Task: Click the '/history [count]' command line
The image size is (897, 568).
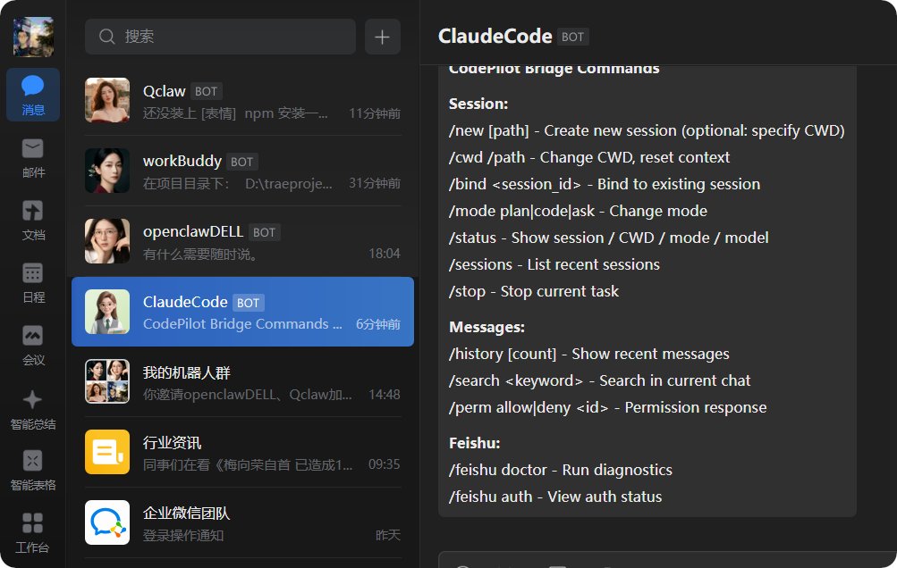Action: [x=589, y=354]
